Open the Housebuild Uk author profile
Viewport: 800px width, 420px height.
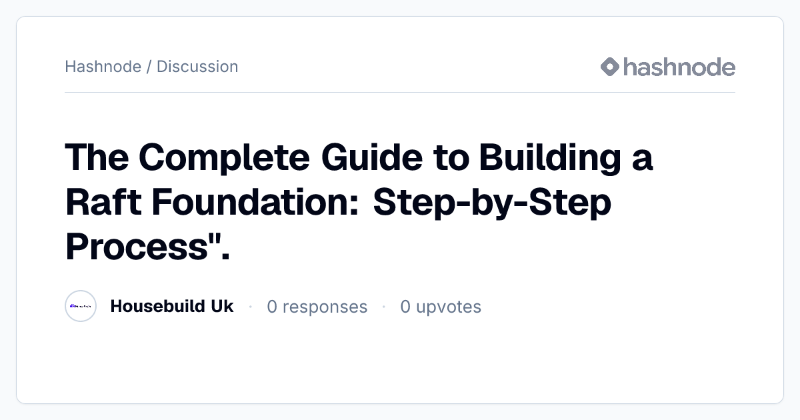point(172,307)
